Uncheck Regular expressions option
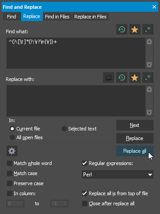Image resolution: width=160 pixels, height=214 pixels. tap(85, 163)
